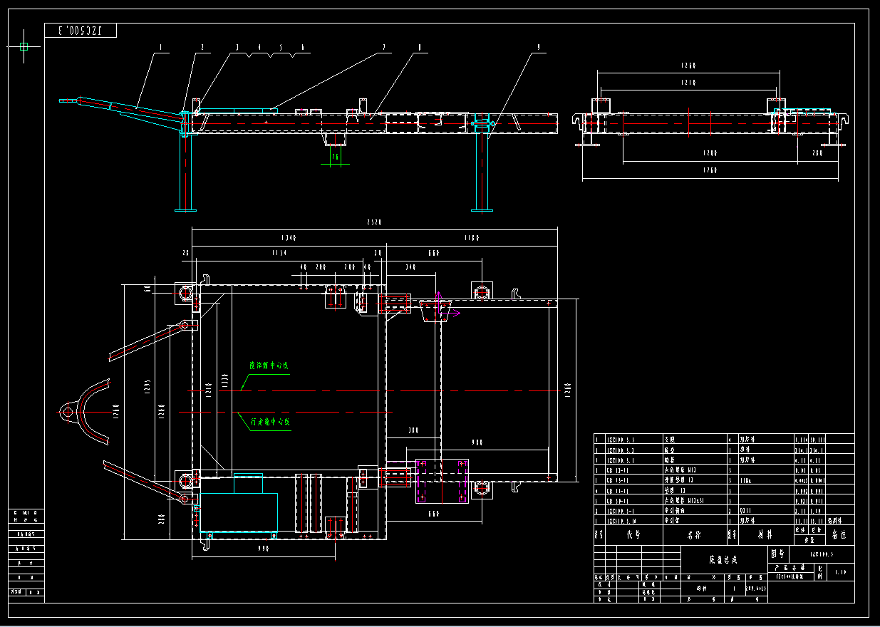Select the green 搅拌筒中心线 label
880x627 pixels.
269,366
